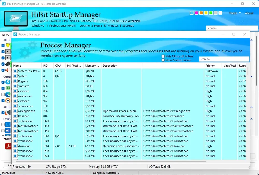Screen dimensions: 259x175
Task: Check the unchecked Edge startup entry box
Action: pos(3,94)
